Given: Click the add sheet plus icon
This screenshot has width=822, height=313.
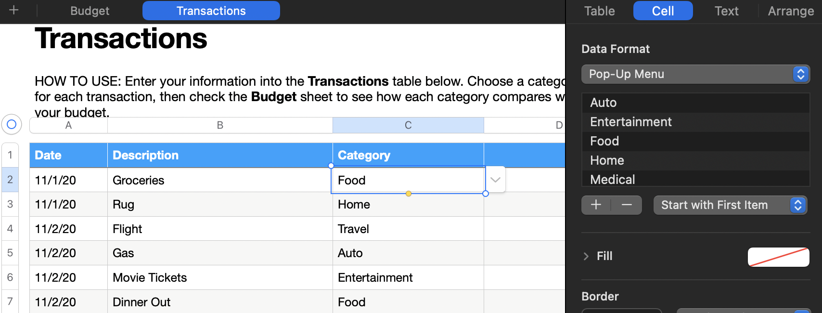Looking at the screenshot, I should pyautogui.click(x=14, y=10).
